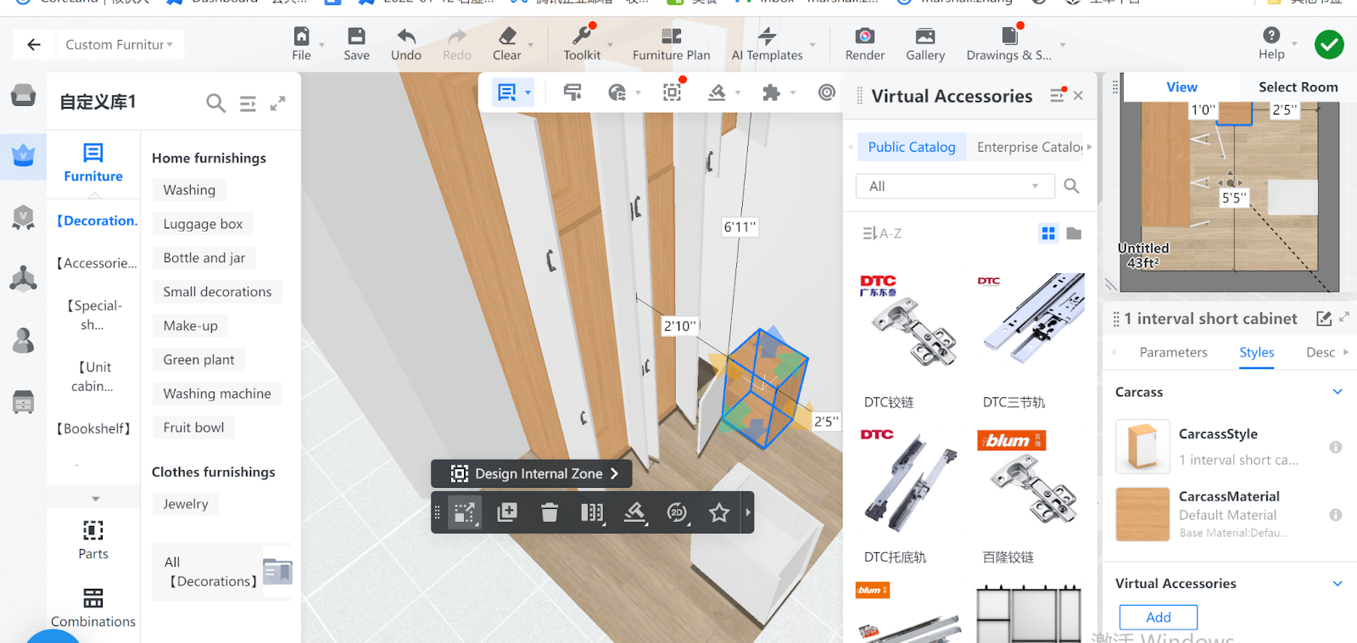Screen dimensions: 1357x643
Task: Collapse the Carcass section
Action: (x=1337, y=392)
